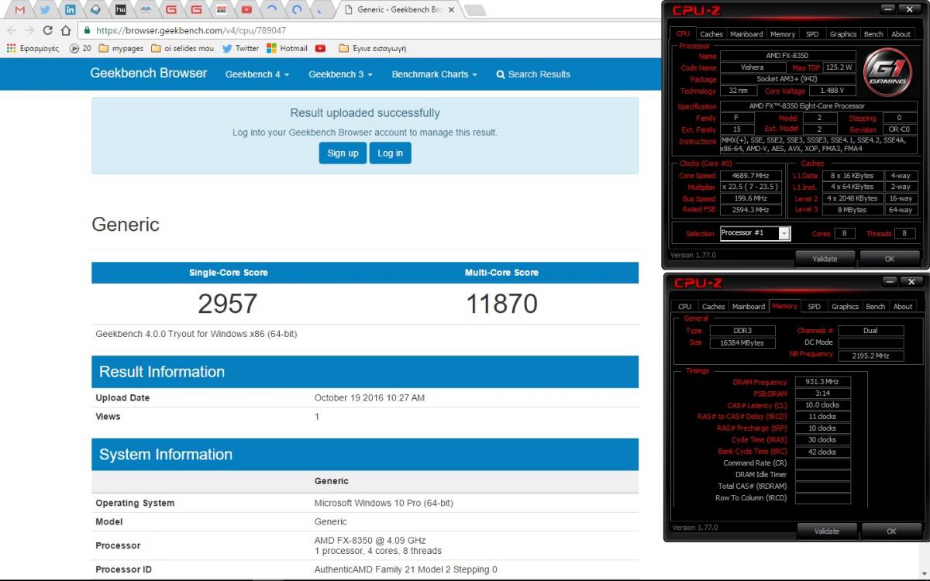Image resolution: width=930 pixels, height=581 pixels.
Task: Select the Memory tab in lower CPU-Z window
Action: coord(785,306)
